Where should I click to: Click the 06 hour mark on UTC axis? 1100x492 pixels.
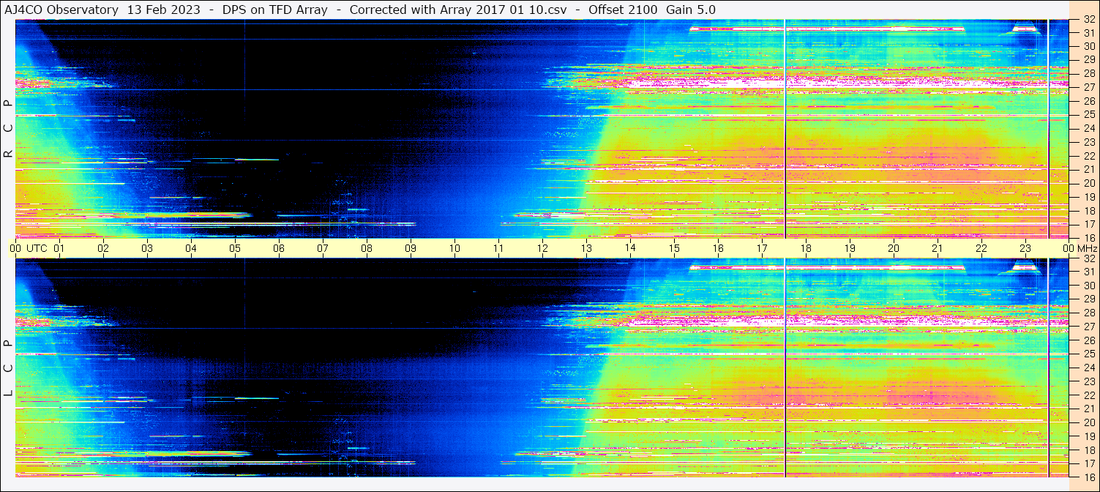(x=279, y=248)
